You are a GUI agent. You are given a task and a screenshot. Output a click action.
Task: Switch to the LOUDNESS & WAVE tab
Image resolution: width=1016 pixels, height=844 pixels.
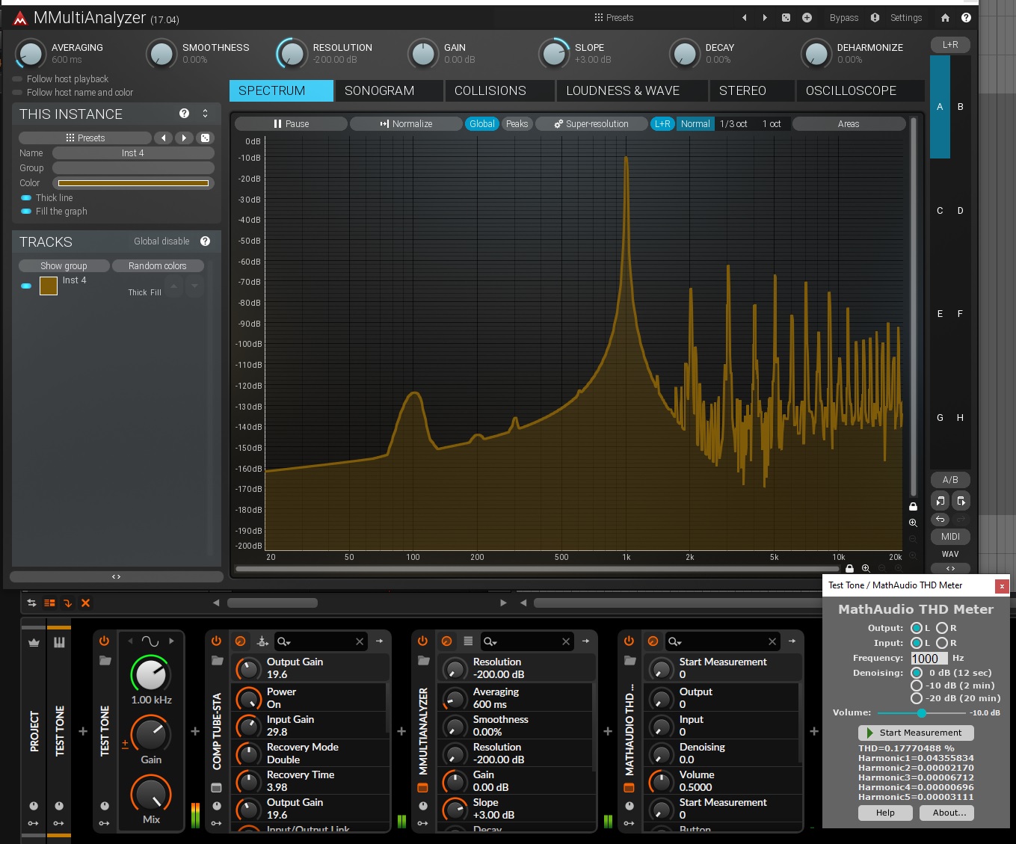[631, 90]
